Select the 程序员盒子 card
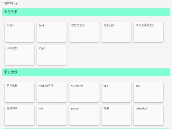Viewport: 172px width, 129px height. pyautogui.click(x=84, y=32)
